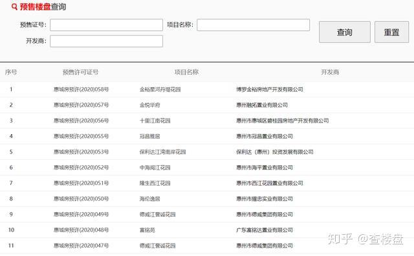Select permit 惠城房预许(2020)058号
This screenshot has height=256, width=414.
point(82,90)
